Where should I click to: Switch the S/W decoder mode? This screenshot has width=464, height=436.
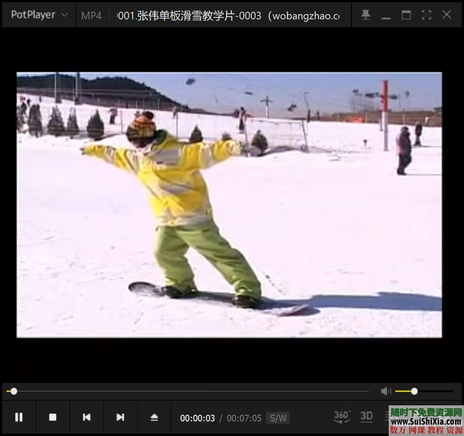pyautogui.click(x=278, y=418)
